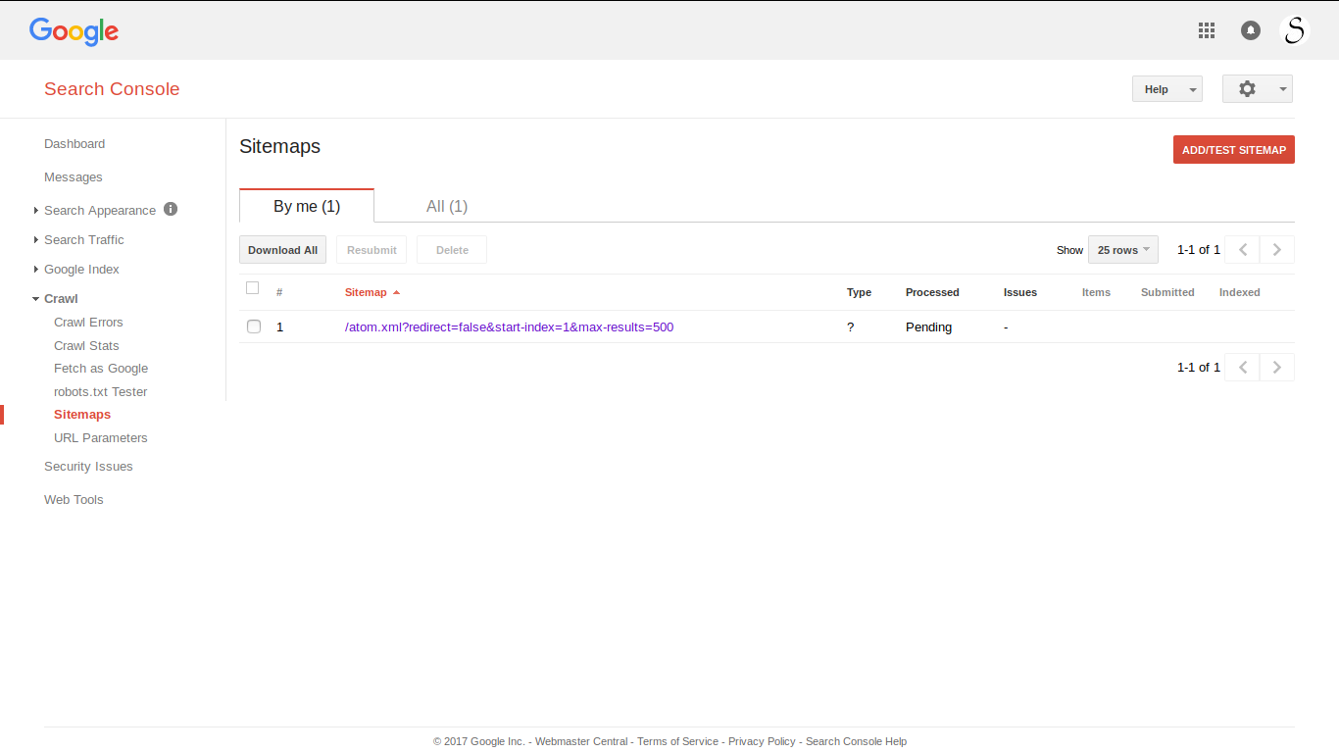
Task: Open URL Parameters page
Action: click(101, 438)
